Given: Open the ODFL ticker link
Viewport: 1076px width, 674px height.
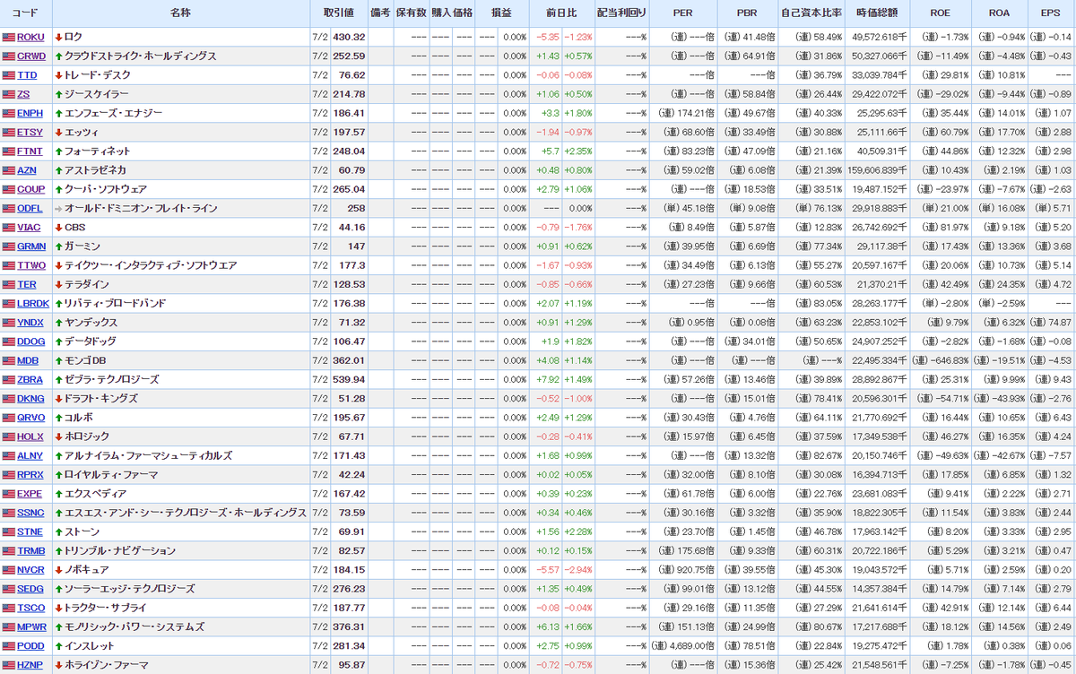Looking at the screenshot, I should pyautogui.click(x=30, y=209).
